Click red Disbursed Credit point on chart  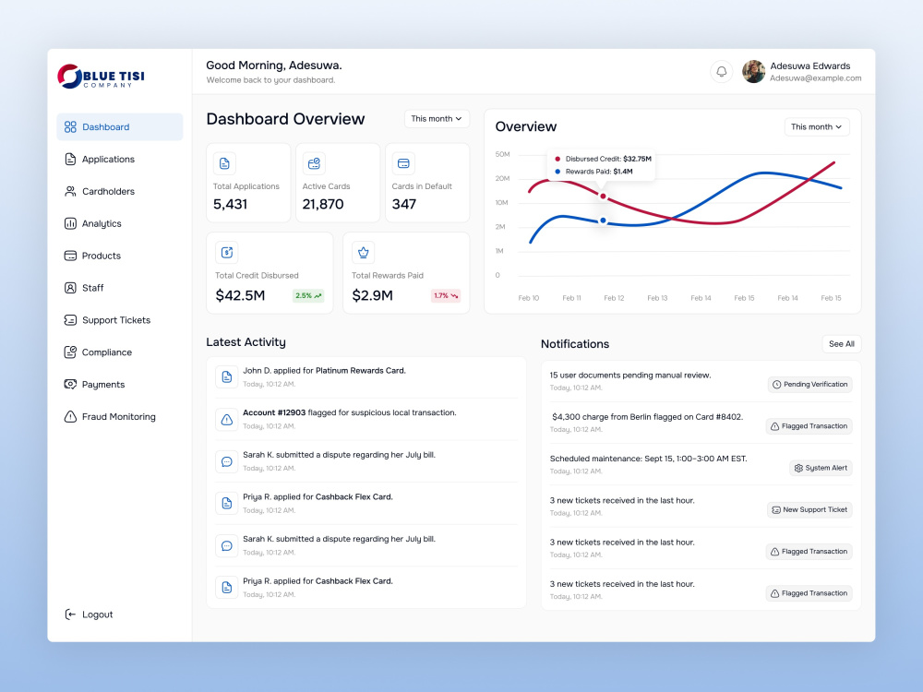click(x=603, y=197)
